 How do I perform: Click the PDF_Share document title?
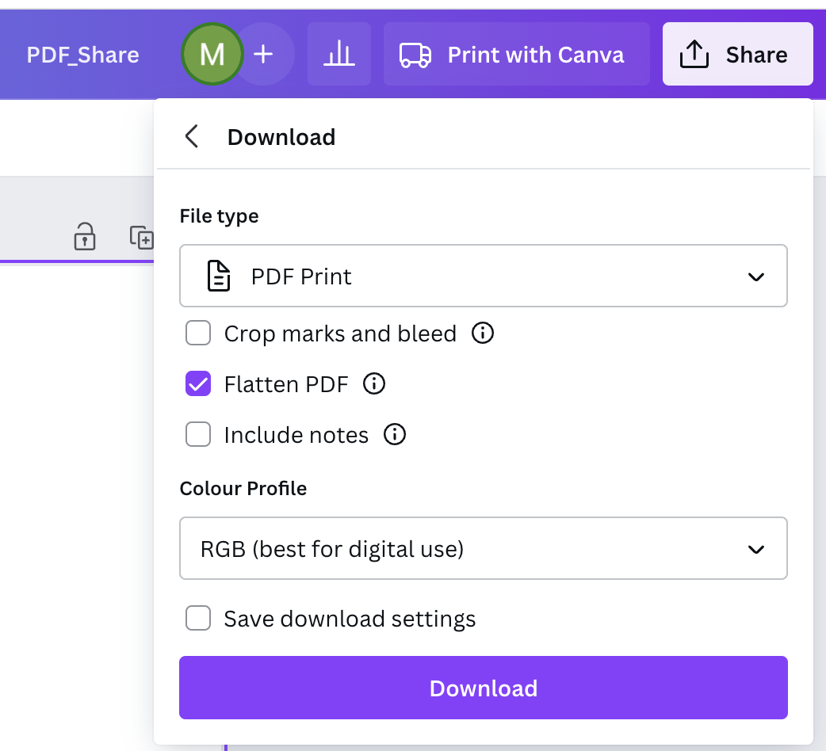click(x=82, y=55)
